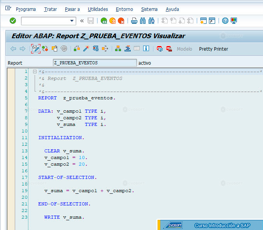Click the Pretty Printer button
Viewport: 263px width, 230px height.
[x=214, y=49]
